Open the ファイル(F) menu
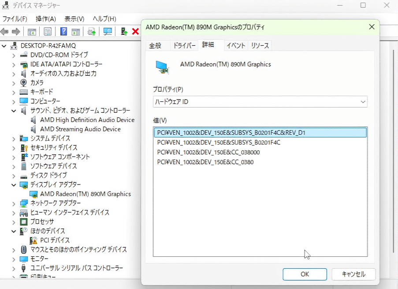 [15, 19]
